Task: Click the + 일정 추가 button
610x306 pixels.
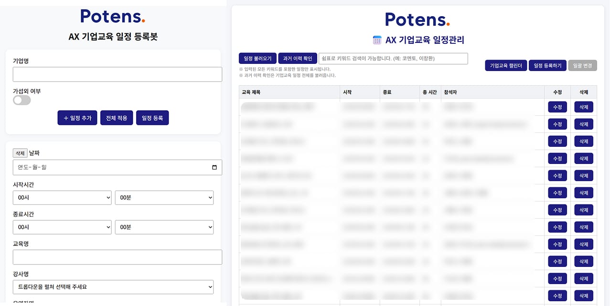Action: pos(77,118)
